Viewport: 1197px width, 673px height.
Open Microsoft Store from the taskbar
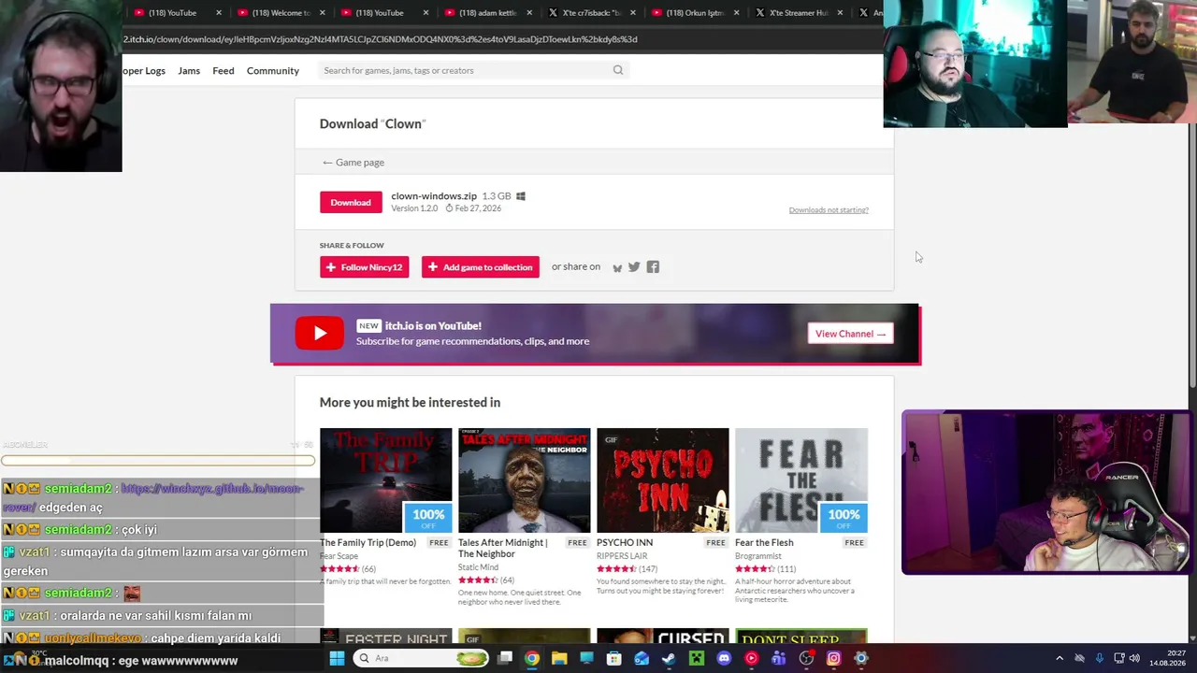pyautogui.click(x=614, y=658)
